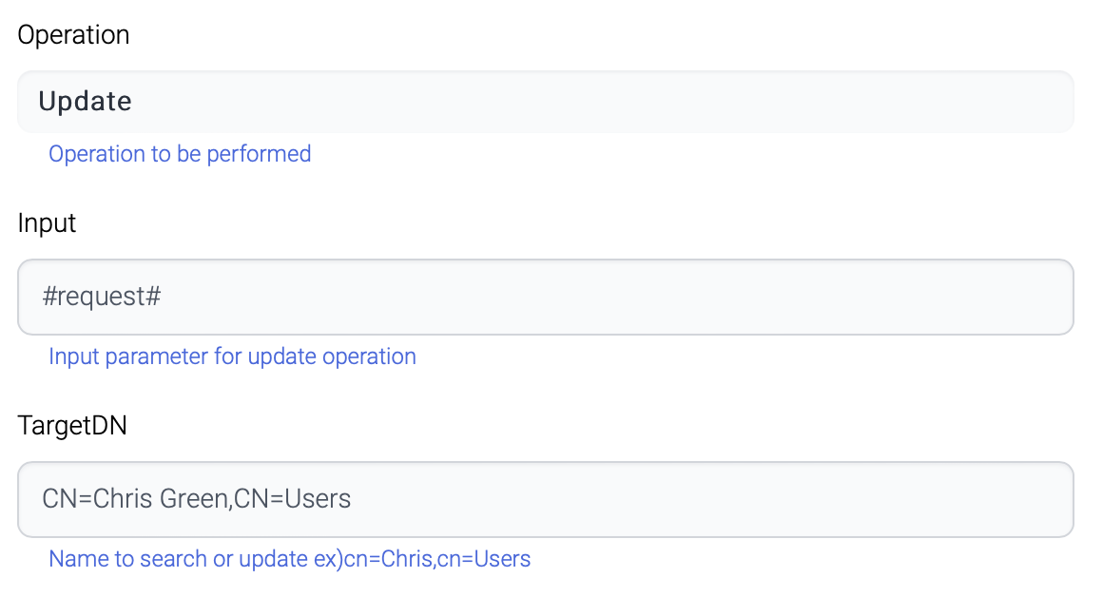1103x597 pixels.
Task: Open the Operation field showing Update
Action: pyautogui.click(x=545, y=102)
